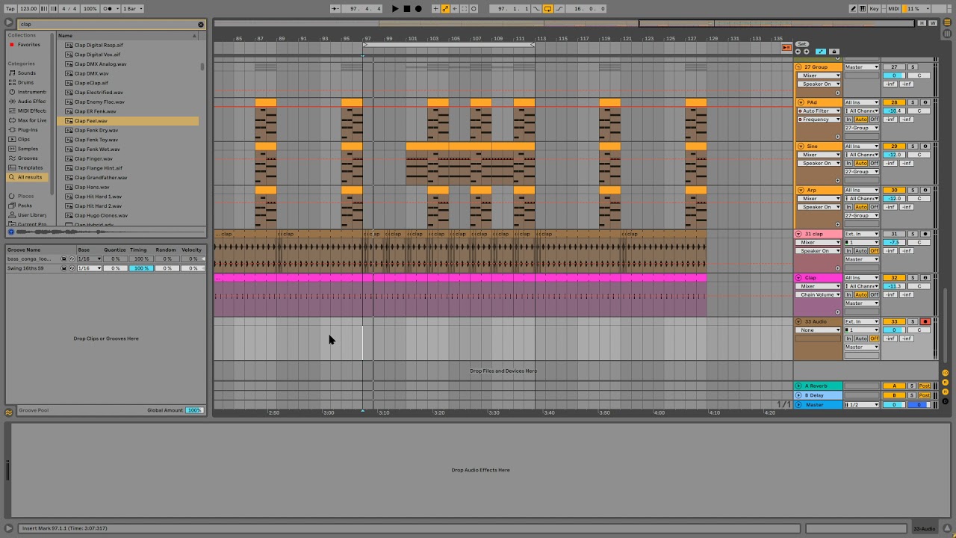Clear the browser search field
The image size is (956, 538).
coord(200,25)
